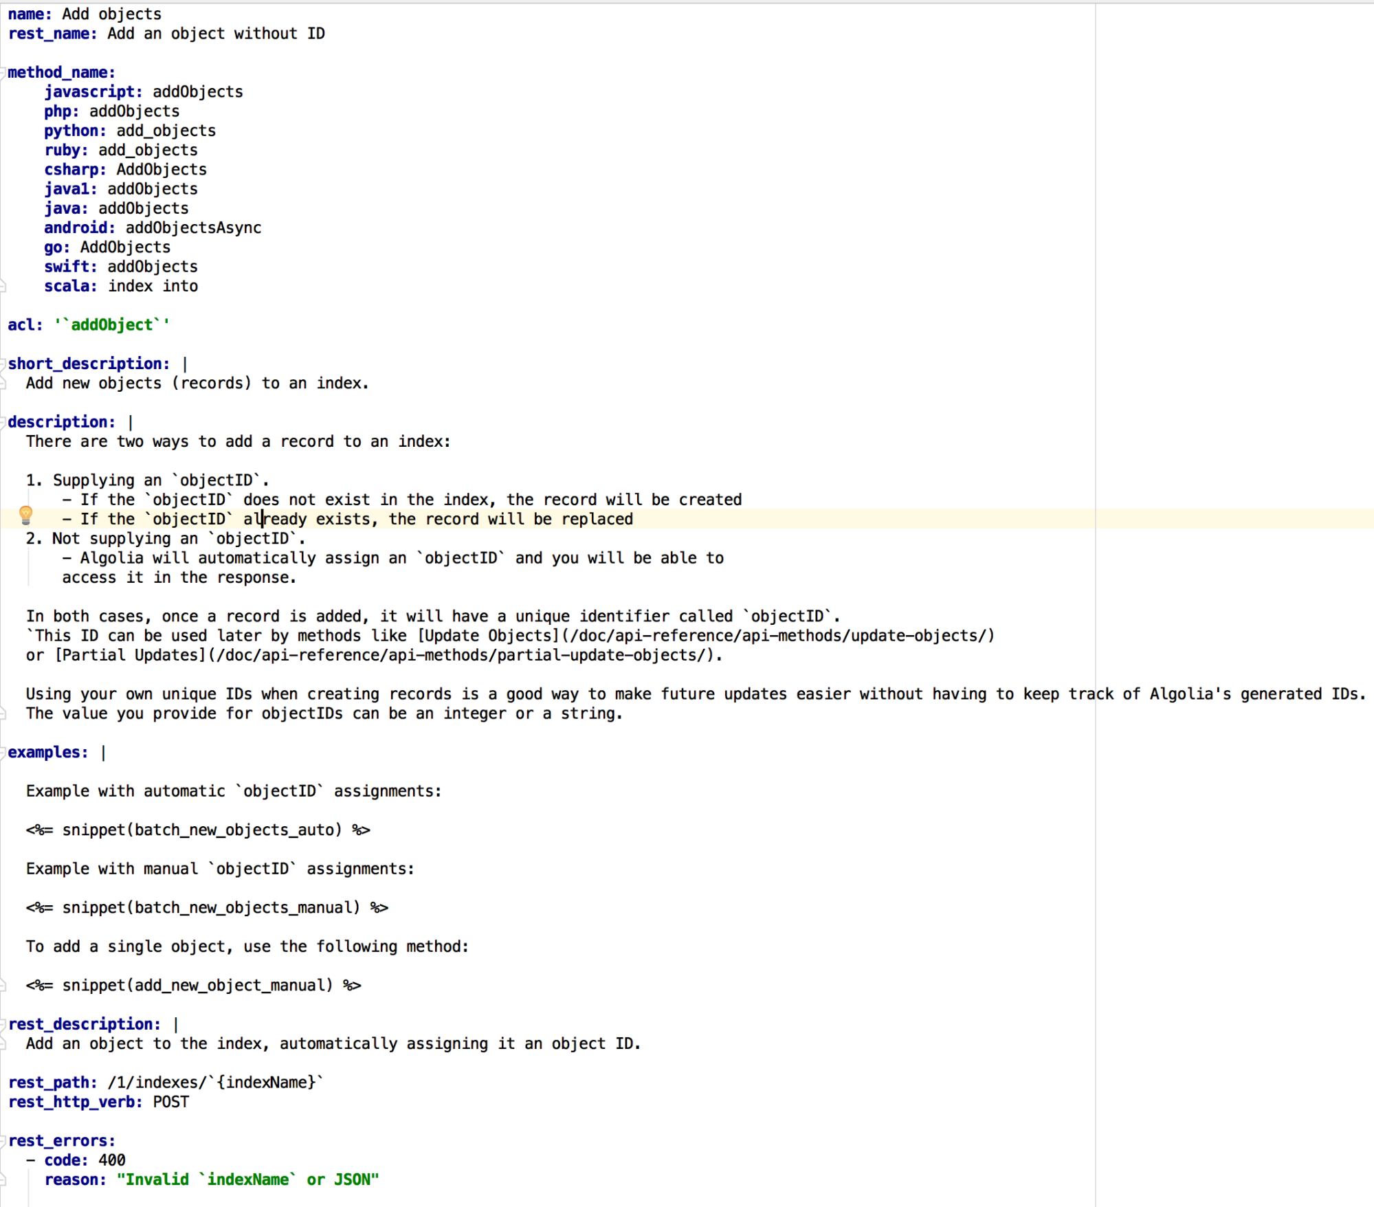The image size is (1374, 1207).
Task: Click 'the record will be replaced' text
Action: [511, 519]
